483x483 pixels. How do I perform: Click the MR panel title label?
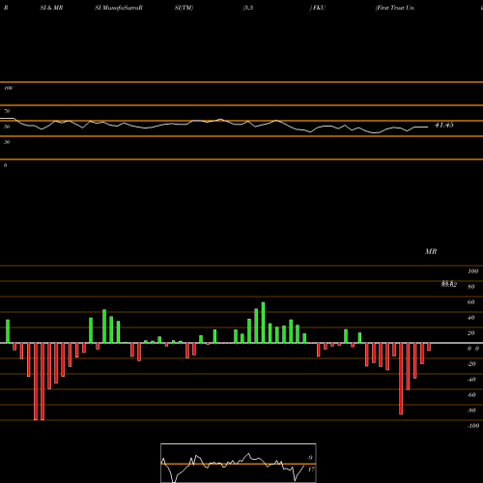coord(431,251)
